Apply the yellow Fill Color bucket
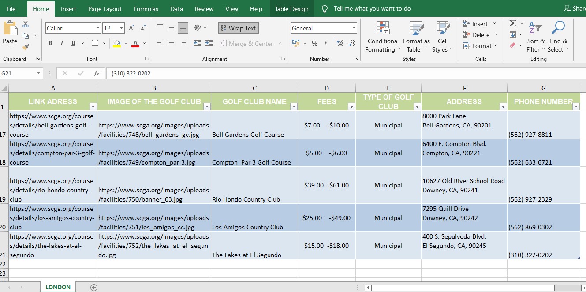The width and height of the screenshot is (586, 292). 117,43
